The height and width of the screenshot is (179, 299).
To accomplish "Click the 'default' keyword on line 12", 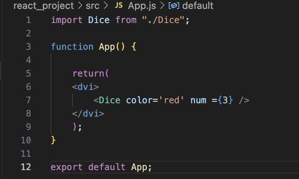I will (107, 167).
